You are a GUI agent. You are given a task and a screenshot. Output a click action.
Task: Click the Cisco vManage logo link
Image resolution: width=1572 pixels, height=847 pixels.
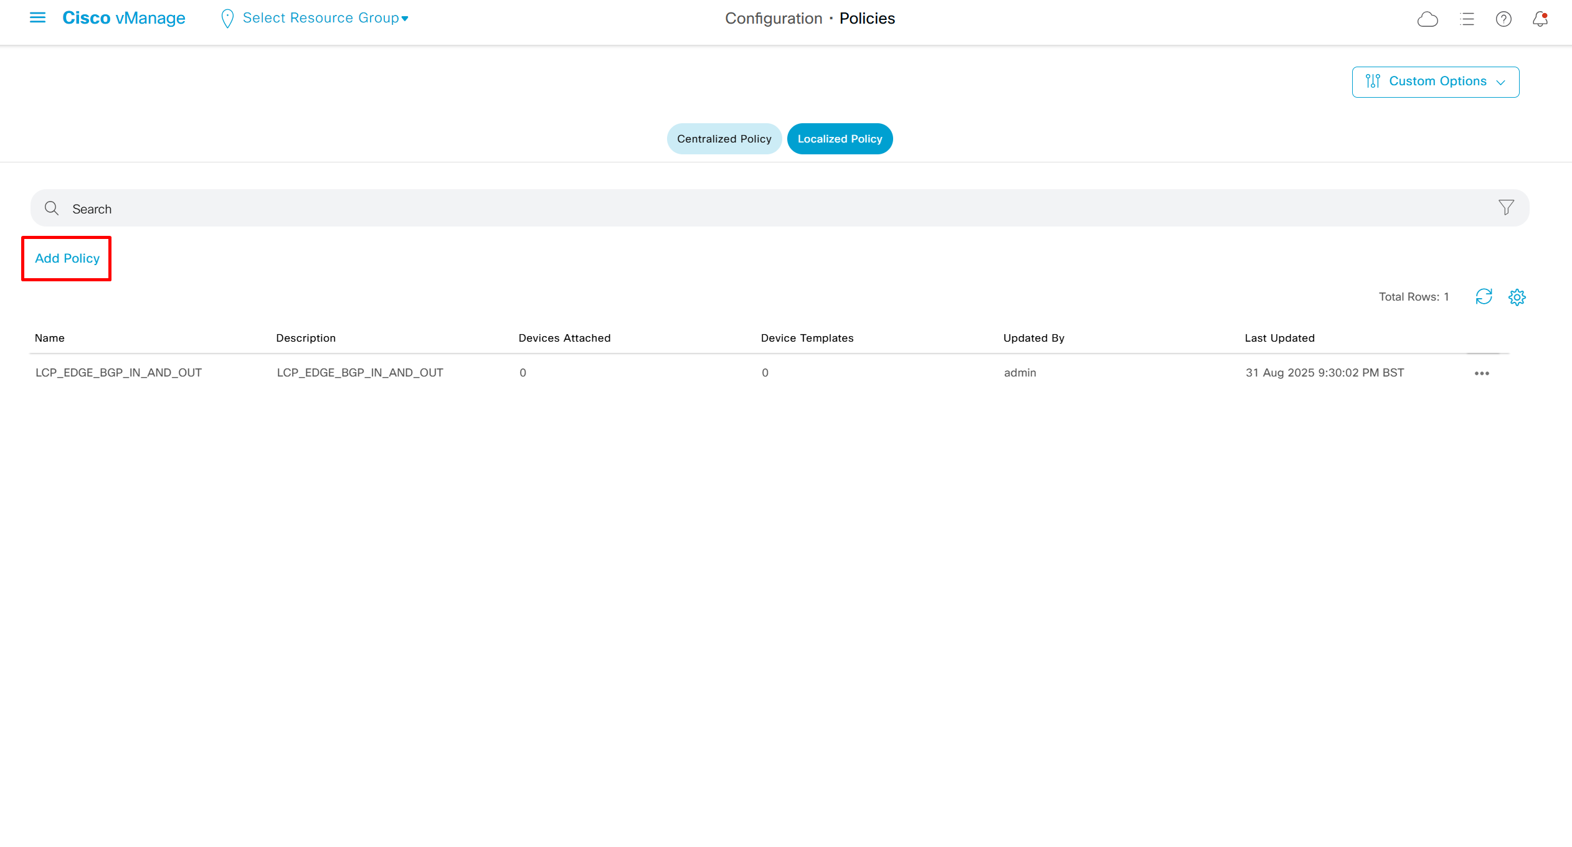123,18
